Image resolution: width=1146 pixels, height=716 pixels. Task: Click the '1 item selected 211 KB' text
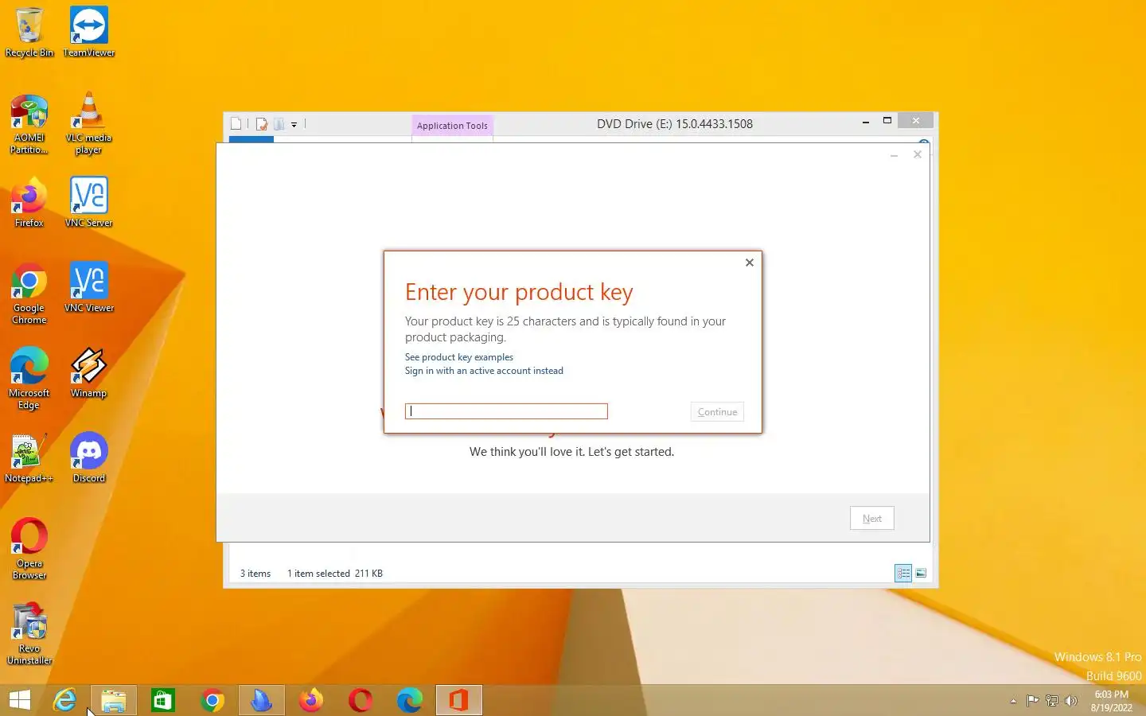(x=335, y=574)
